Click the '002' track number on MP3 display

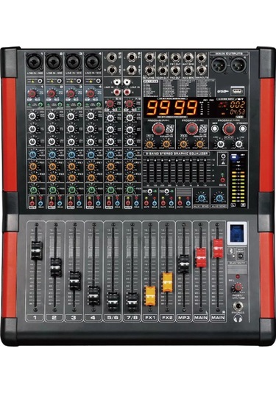[237, 105]
